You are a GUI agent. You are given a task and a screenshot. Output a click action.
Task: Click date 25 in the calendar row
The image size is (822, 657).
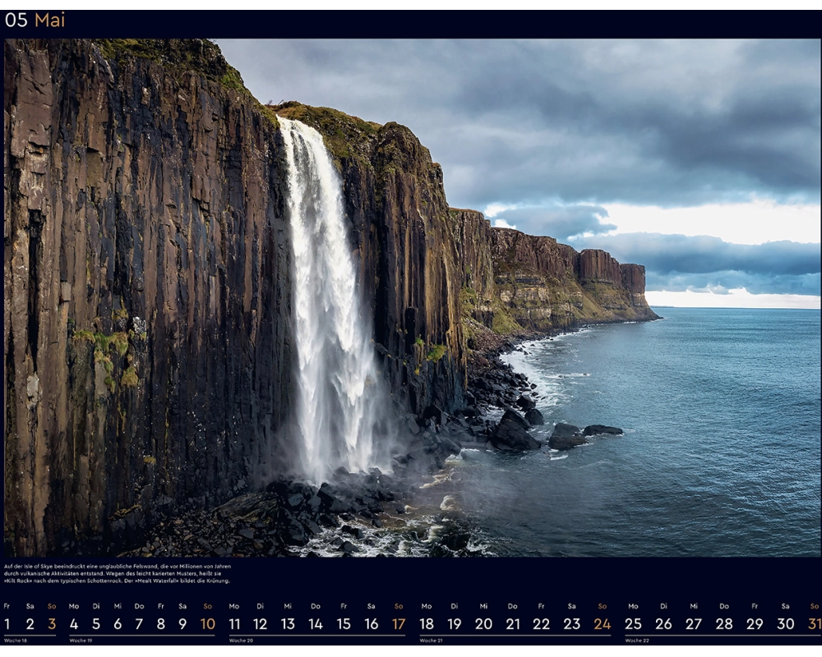click(x=633, y=623)
